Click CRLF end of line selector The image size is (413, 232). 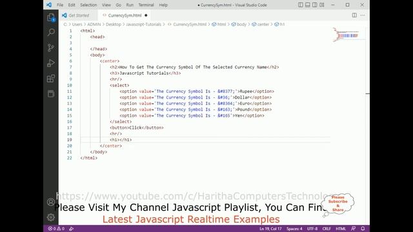click(327, 229)
